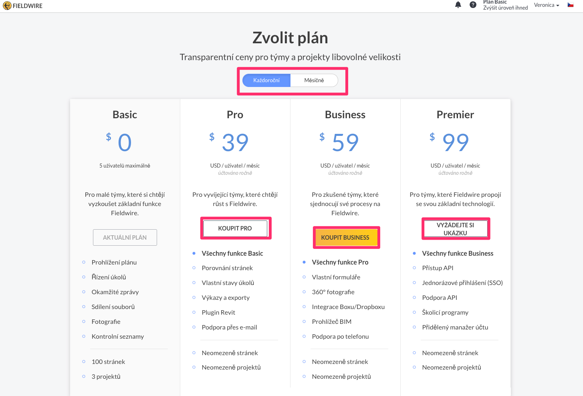
Task: Click the Czech flag language icon
Action: tap(571, 5)
